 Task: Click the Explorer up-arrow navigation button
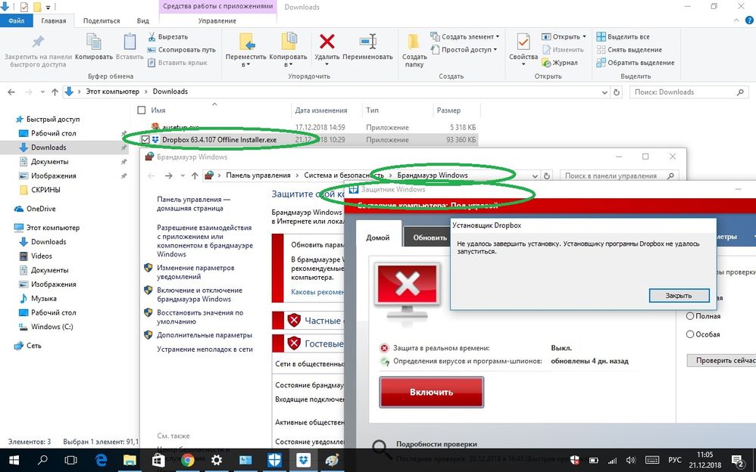pyautogui.click(x=55, y=92)
